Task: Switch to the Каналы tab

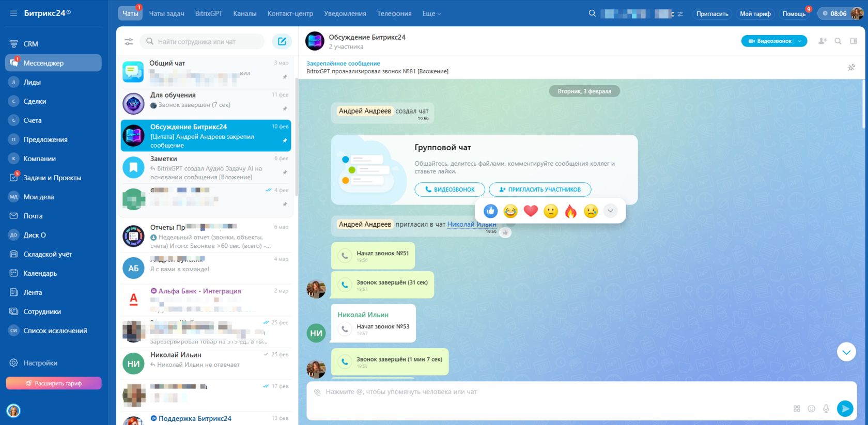Action: click(244, 13)
